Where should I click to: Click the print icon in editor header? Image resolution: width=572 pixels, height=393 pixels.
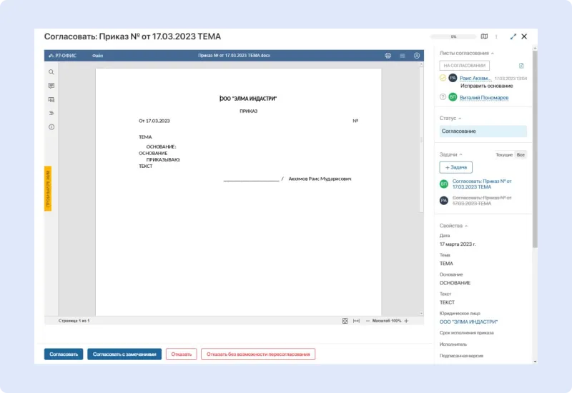388,55
